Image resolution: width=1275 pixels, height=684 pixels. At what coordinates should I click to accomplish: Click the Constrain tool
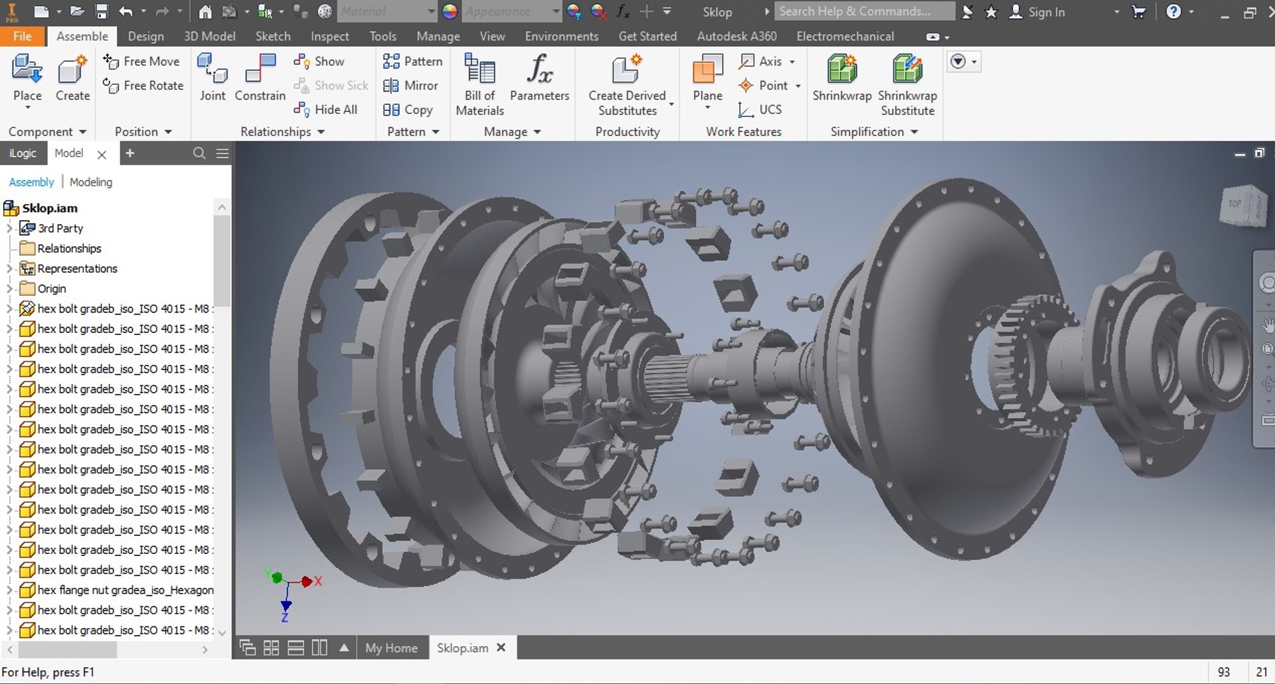pyautogui.click(x=260, y=78)
